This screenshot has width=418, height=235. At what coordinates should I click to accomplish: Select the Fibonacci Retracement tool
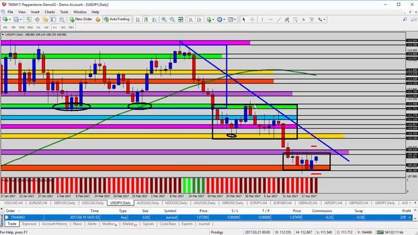click(295, 20)
